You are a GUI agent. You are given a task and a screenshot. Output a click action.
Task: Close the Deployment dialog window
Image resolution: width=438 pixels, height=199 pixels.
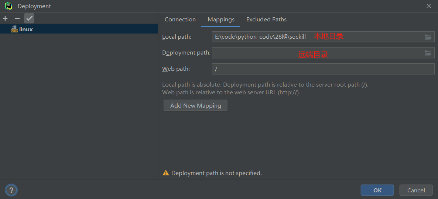tap(429, 6)
